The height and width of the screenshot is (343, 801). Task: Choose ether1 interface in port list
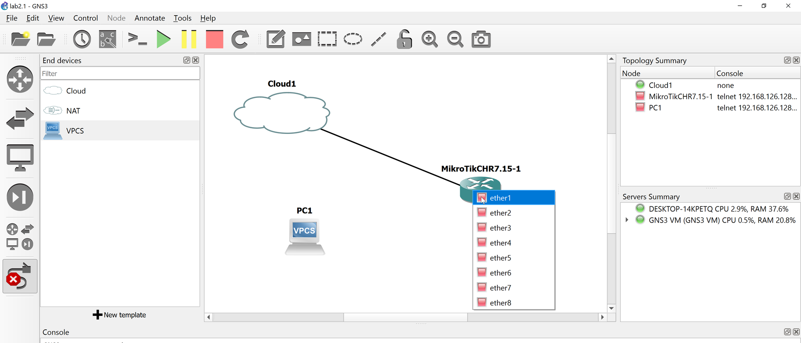coord(514,198)
